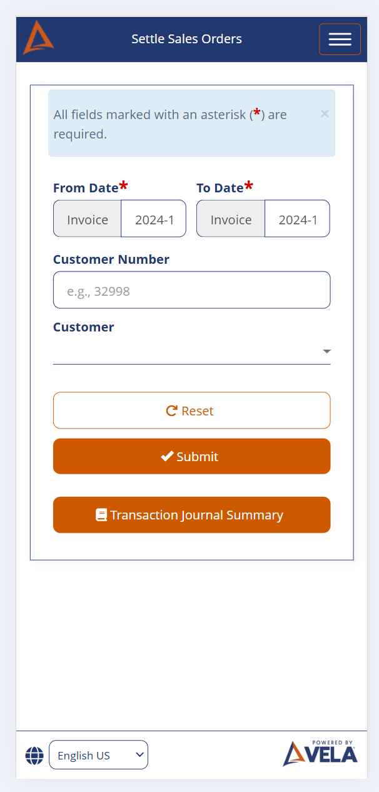Dismiss the required fields alert
This screenshot has height=792, width=379.
point(325,113)
